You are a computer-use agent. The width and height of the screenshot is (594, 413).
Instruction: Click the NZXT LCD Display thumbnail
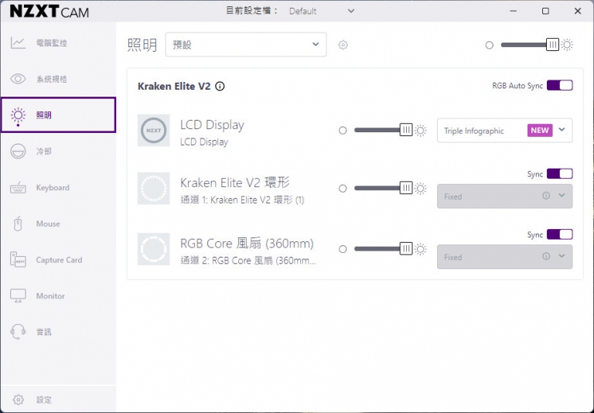(x=153, y=131)
